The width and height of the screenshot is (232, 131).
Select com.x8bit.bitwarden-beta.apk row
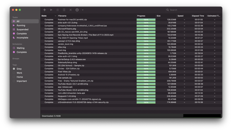click(131, 93)
